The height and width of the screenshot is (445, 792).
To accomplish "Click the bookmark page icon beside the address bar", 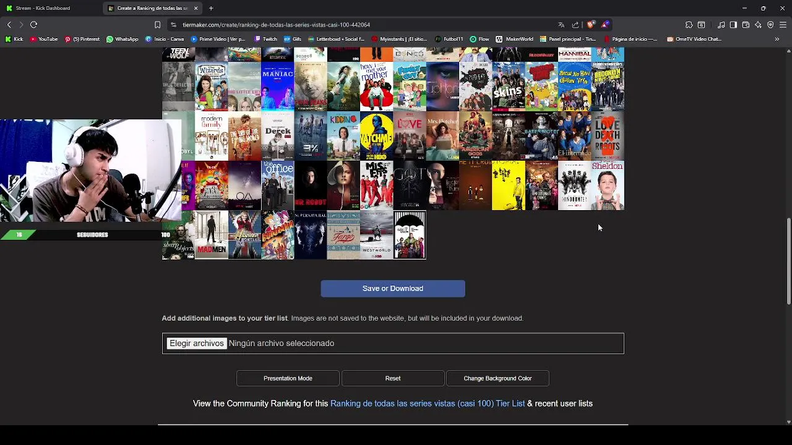I will [x=157, y=25].
